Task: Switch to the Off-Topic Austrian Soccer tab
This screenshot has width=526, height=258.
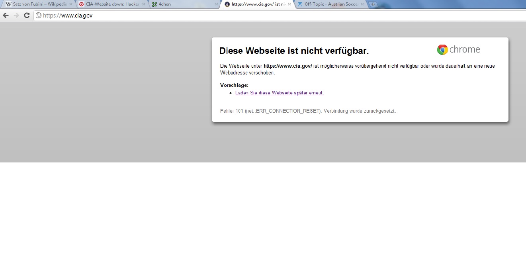Action: pos(331,4)
